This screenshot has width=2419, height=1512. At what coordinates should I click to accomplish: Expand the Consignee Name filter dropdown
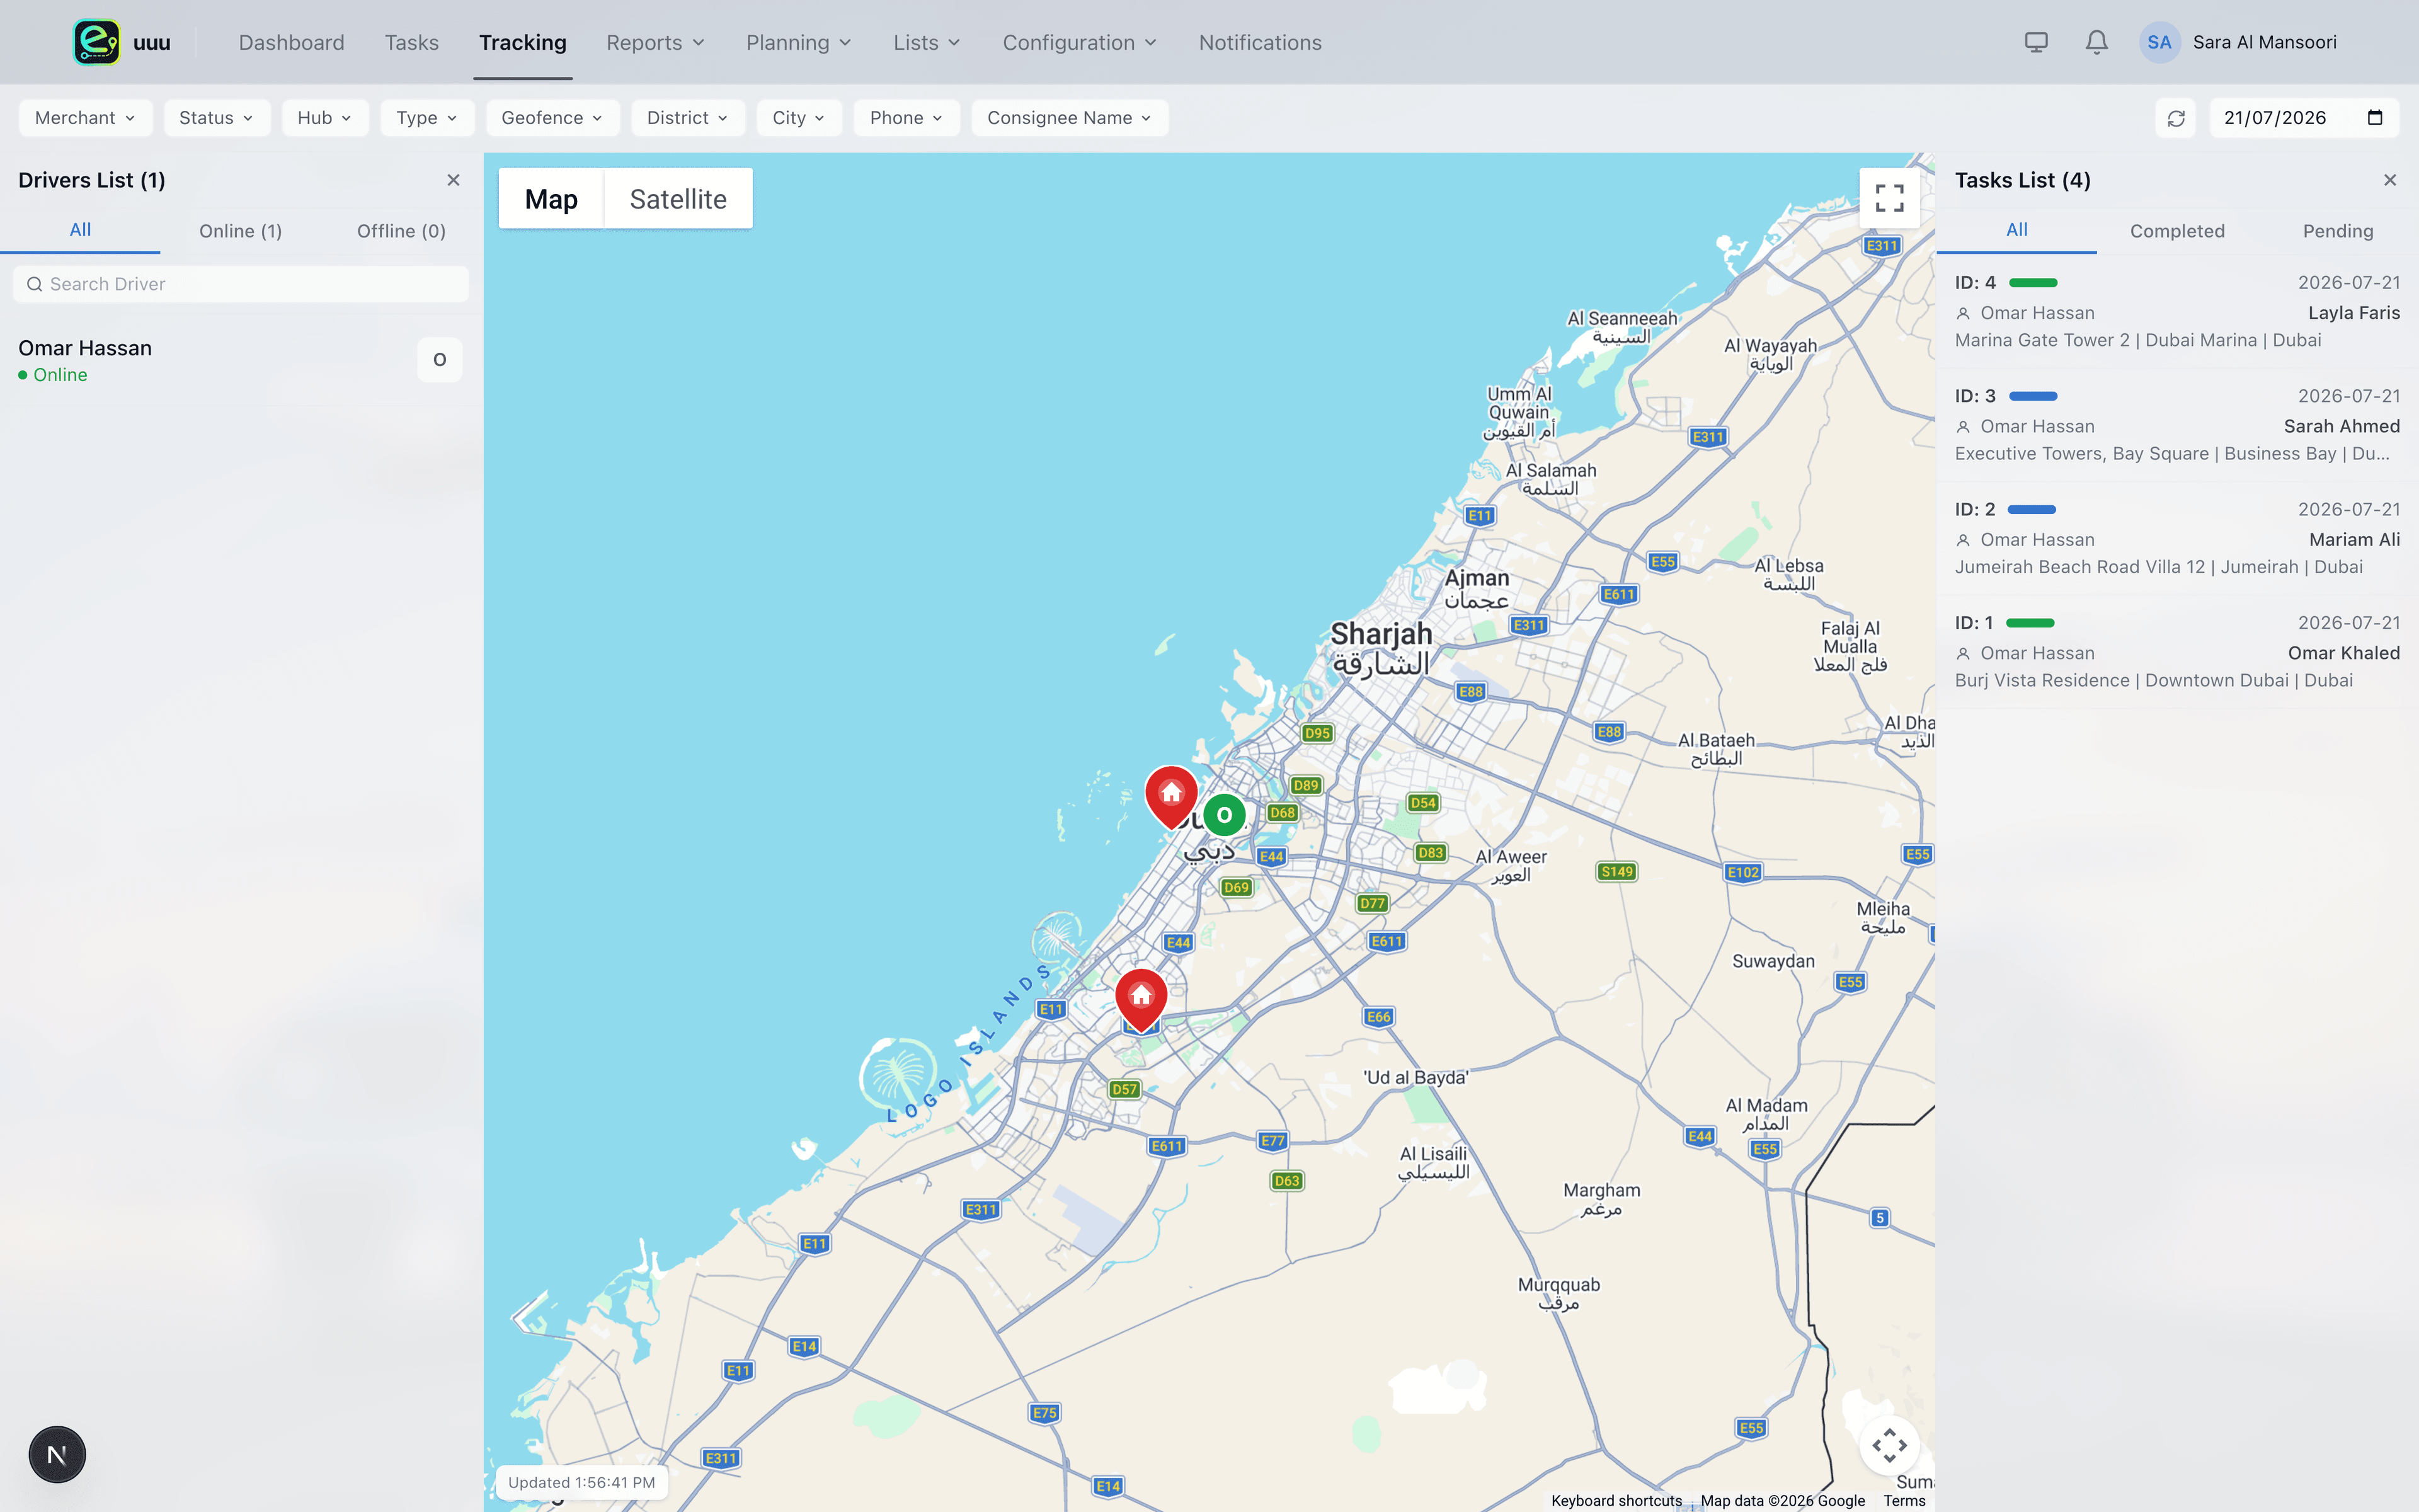click(1068, 118)
